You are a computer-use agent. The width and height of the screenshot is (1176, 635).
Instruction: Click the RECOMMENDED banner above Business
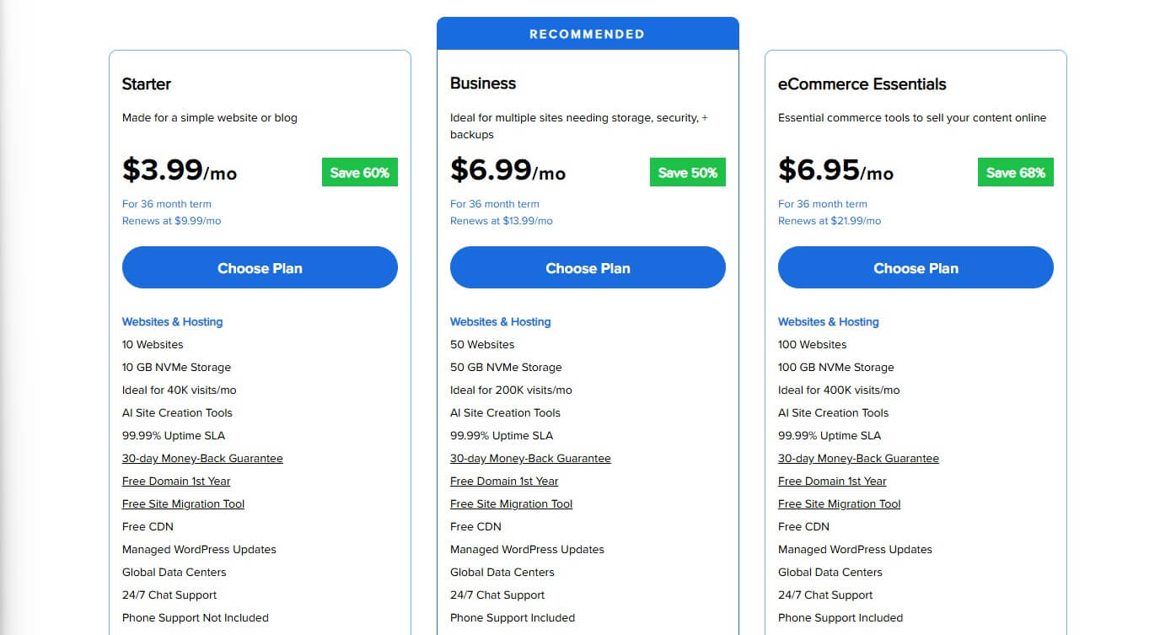588,33
